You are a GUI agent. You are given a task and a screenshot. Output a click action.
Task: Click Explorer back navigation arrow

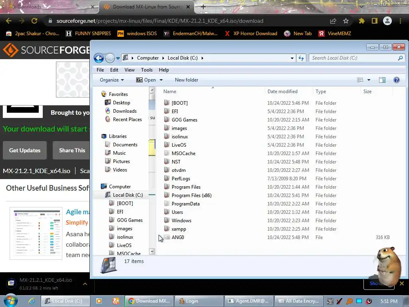tap(99, 58)
